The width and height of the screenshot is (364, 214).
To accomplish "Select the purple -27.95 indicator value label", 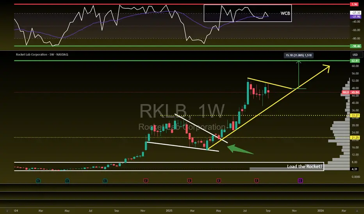I will 356,17.
